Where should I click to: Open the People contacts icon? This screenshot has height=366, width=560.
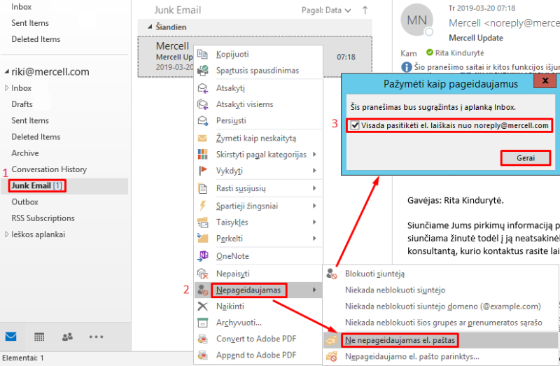[x=67, y=337]
